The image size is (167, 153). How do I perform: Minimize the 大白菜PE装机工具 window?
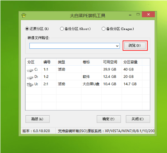pyautogui.click(x=130, y=15)
